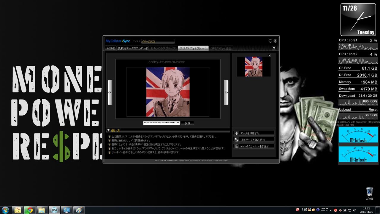This screenshot has height=214, width=380.
Task: Click the lower McIntosh VU meter gadget
Action: pyautogui.click(x=358, y=155)
